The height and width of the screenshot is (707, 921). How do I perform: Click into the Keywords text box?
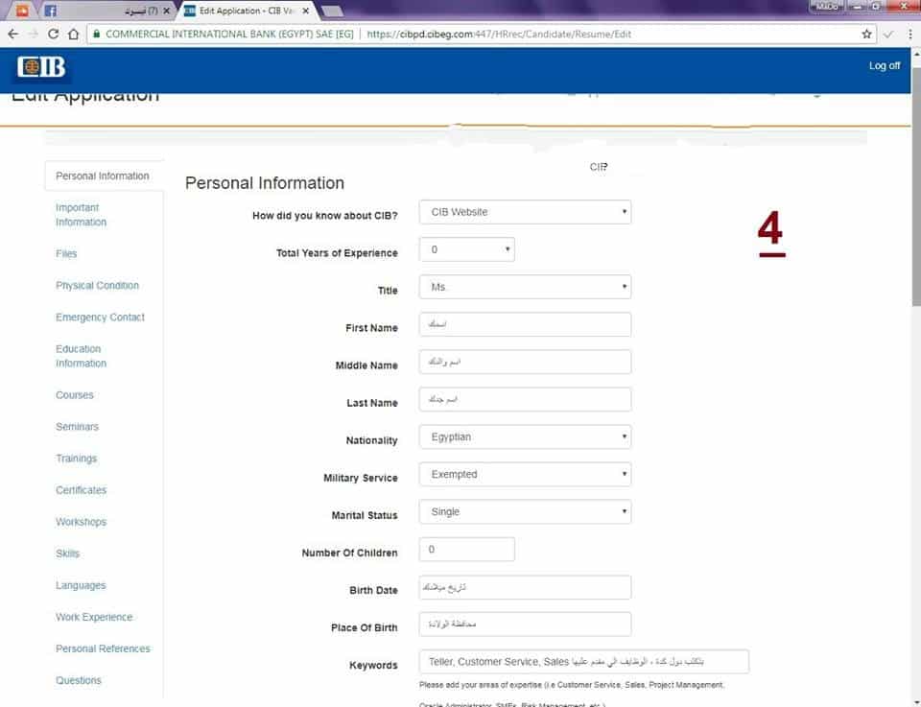pyautogui.click(x=584, y=662)
